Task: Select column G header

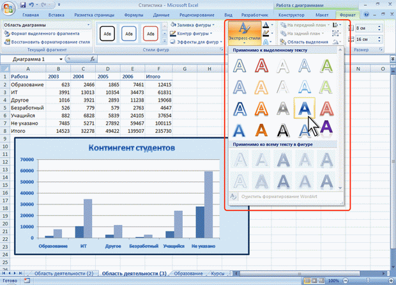Action: point(185,69)
